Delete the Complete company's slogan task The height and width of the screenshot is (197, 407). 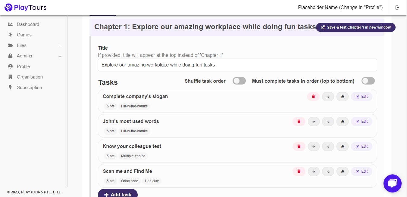(x=313, y=97)
